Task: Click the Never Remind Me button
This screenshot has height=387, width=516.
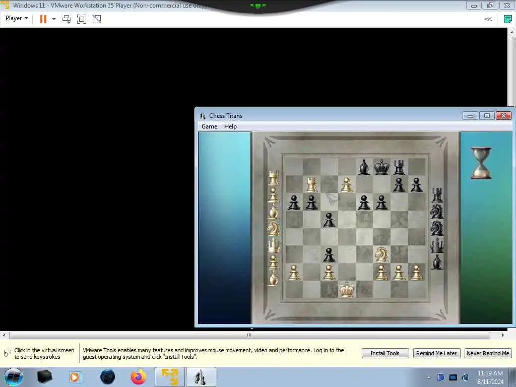Action: [488, 353]
